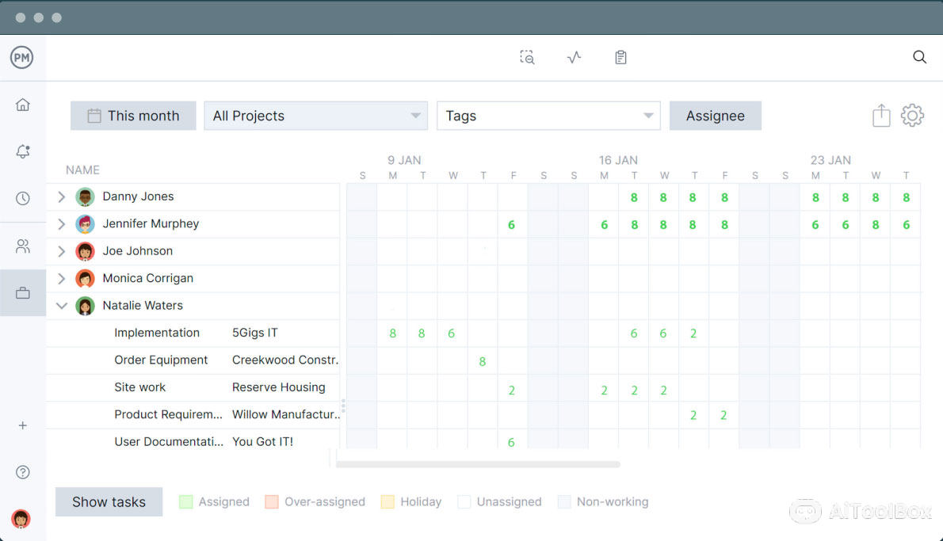
Task: Open the All Projects dropdown
Action: 315,116
